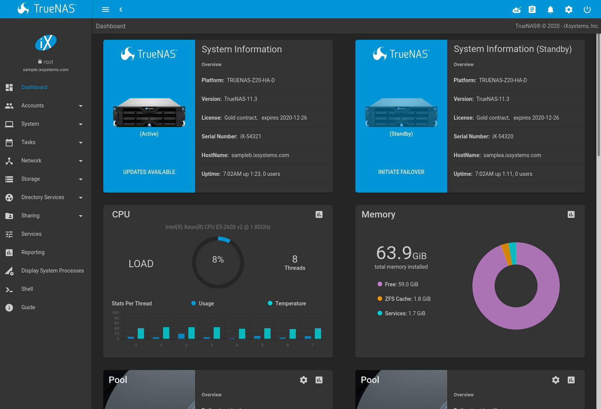Screen dimensions: 601x409
Task: Click the Accounts people icon
Action: [x=9, y=105]
